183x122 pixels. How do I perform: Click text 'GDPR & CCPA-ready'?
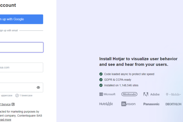(118, 80)
